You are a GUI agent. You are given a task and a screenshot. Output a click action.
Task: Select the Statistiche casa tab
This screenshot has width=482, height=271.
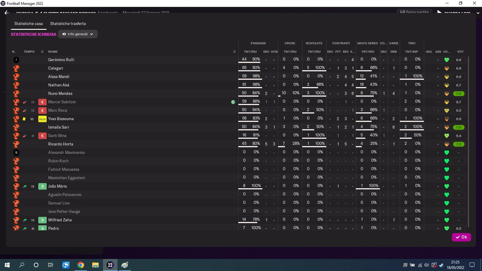pos(29,23)
